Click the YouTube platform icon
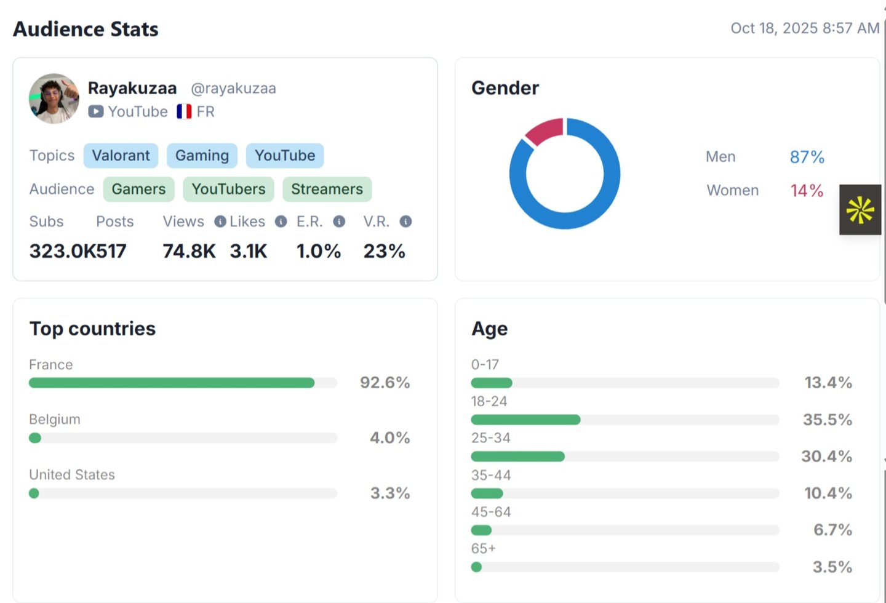Viewport: 886px width, 603px height. point(95,111)
